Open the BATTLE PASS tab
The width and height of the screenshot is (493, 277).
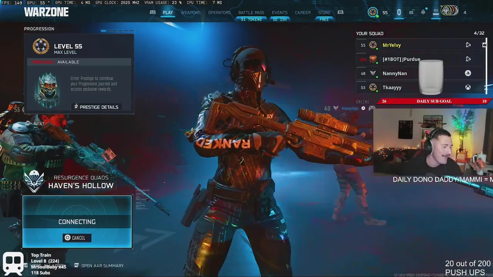[251, 12]
